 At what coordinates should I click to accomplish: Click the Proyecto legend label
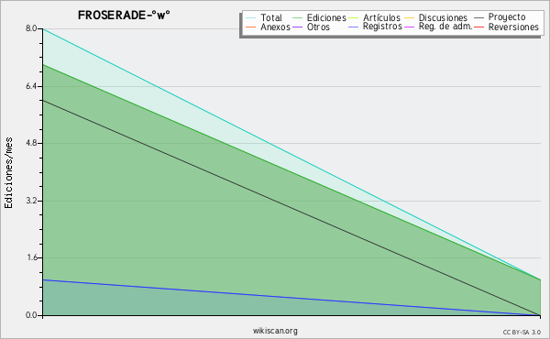[507, 17]
